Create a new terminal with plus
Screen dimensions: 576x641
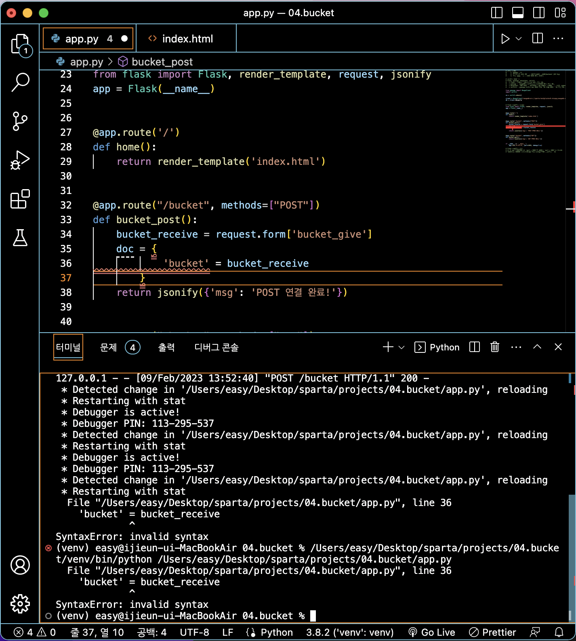(388, 347)
